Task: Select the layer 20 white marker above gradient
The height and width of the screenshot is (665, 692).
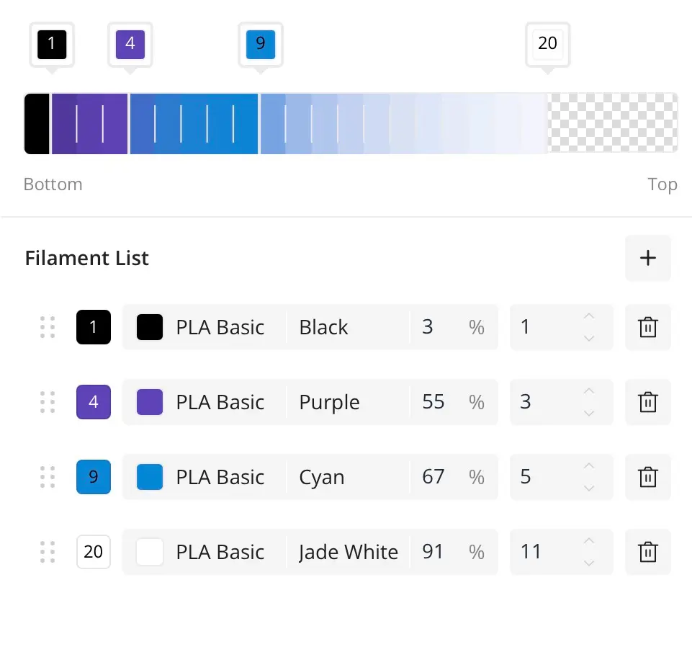Action: 548,45
